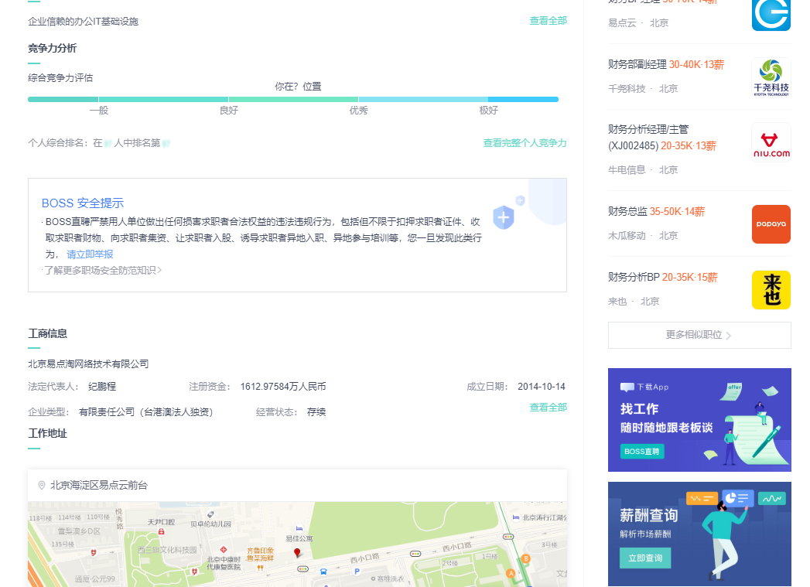The image size is (810, 587).
Task: Click the 北京海淀区易点云前台 address text
Action: click(99, 485)
